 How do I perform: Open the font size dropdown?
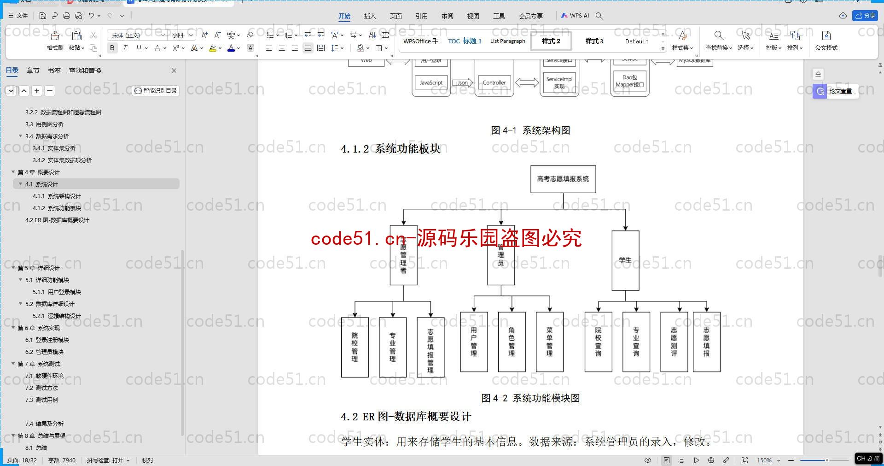click(191, 35)
